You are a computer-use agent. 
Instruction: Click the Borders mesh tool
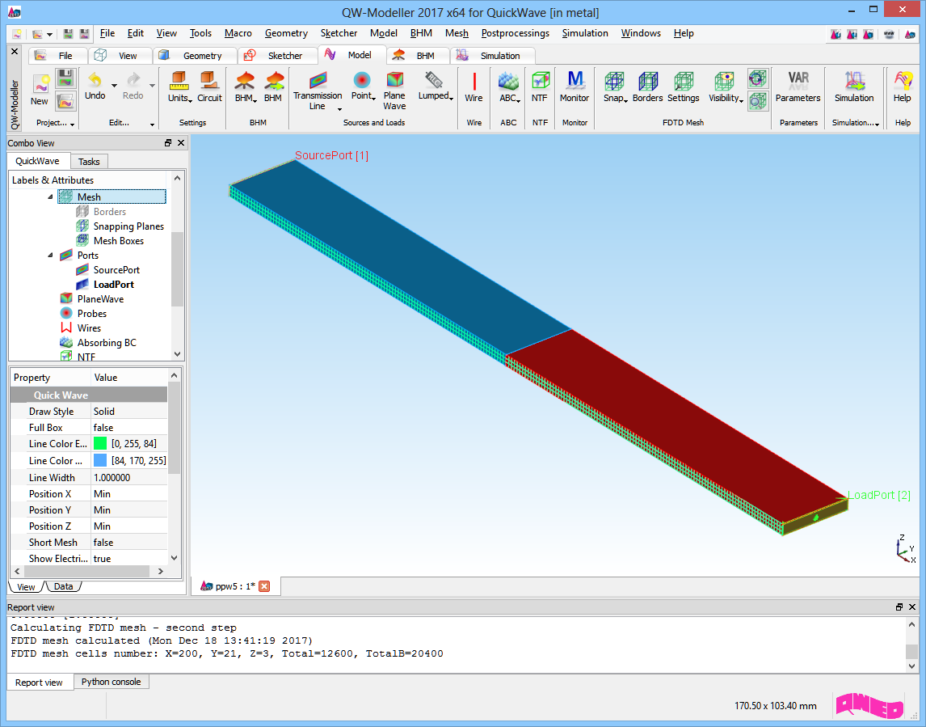coord(647,81)
